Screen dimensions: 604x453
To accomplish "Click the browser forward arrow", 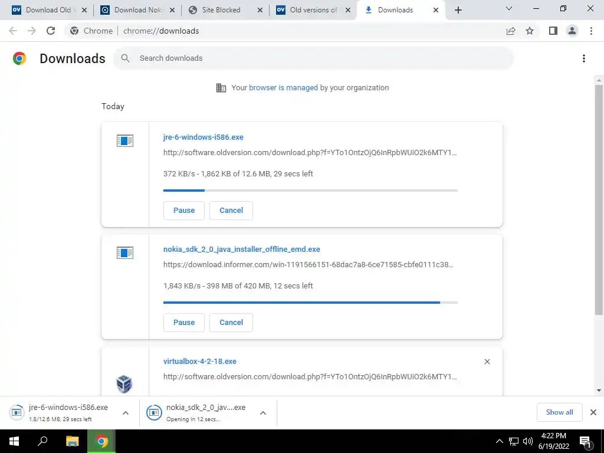I will (x=32, y=31).
